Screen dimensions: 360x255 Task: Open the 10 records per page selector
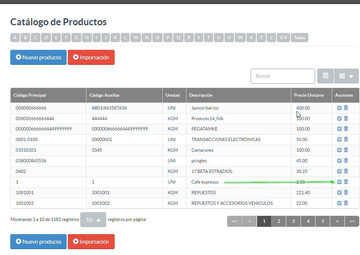point(93,219)
